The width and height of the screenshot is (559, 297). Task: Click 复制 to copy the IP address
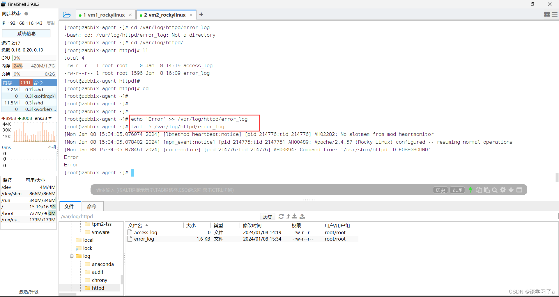pos(51,23)
